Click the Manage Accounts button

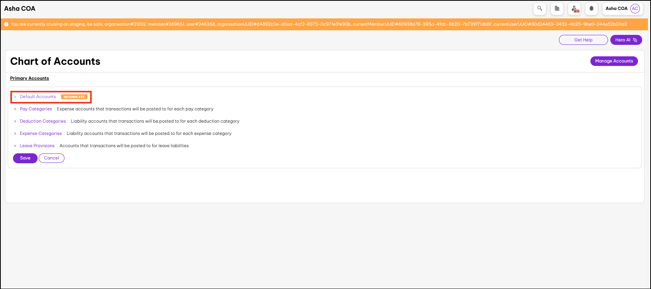coord(614,61)
